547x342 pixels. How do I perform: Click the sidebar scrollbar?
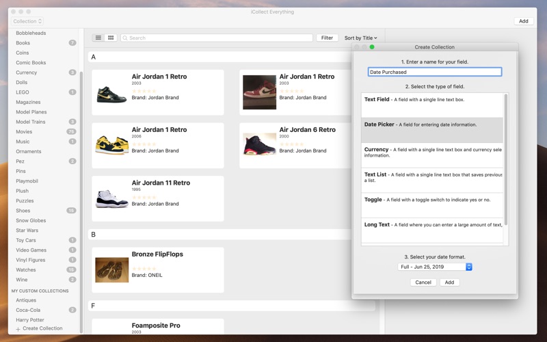(x=81, y=202)
